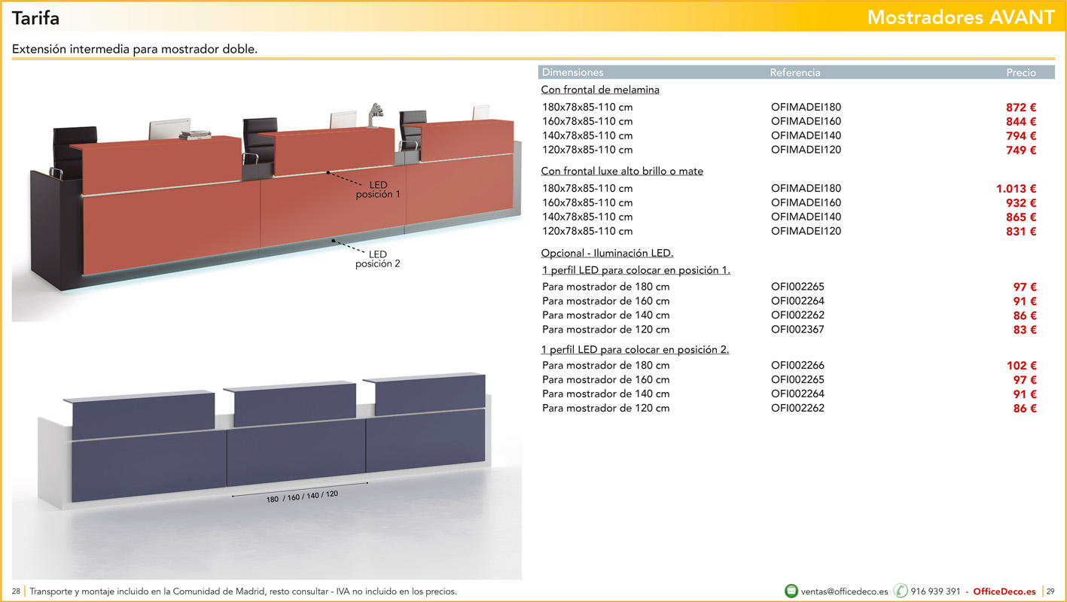Click the green email envelope icon
Image resolution: width=1067 pixels, height=602 pixels.
[x=791, y=591]
